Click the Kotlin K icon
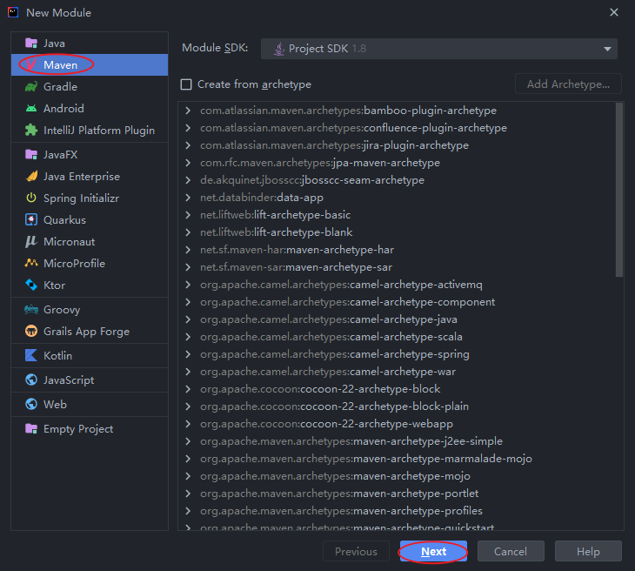The width and height of the screenshot is (635, 571). pos(31,355)
